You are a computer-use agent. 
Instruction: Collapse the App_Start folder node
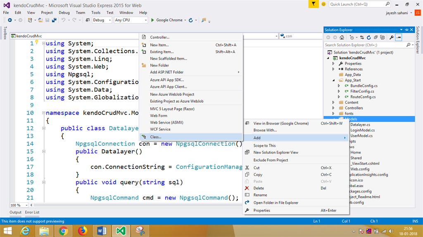tap(334, 80)
